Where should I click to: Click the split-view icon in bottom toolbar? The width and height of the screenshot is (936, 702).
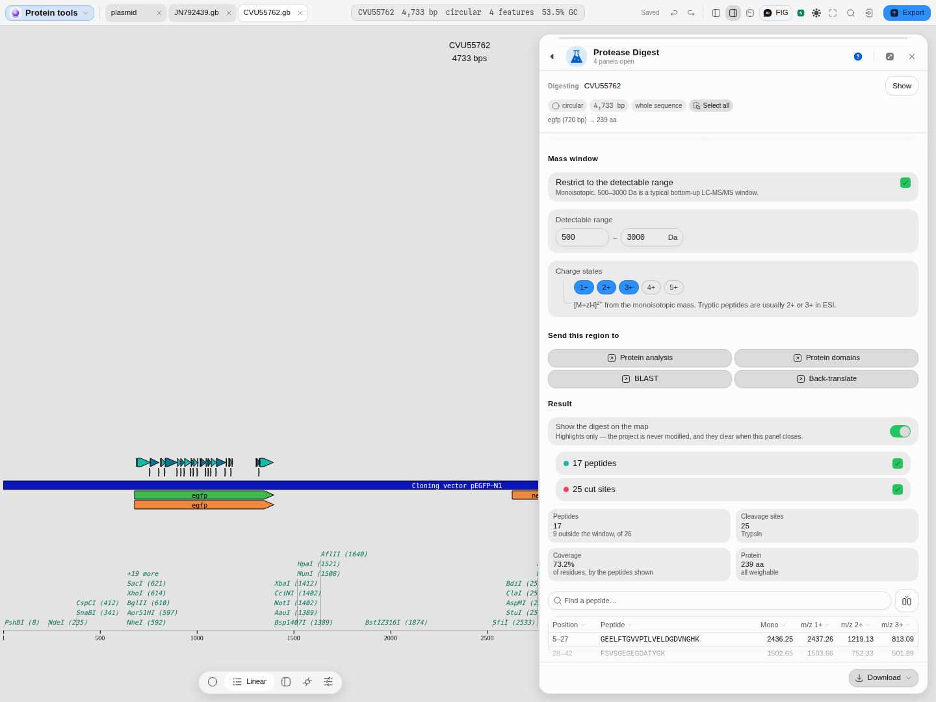286,682
